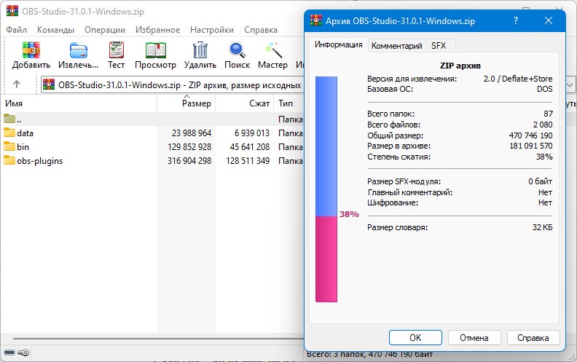Close the Архив info dialog
This screenshot has width=577, height=362.
click(549, 20)
